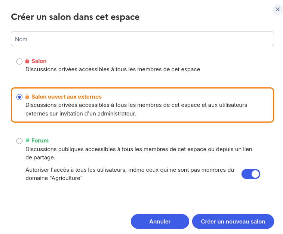This screenshot has width=283, height=234.
Task: Disable access for all users toggle
Action: click(250, 174)
